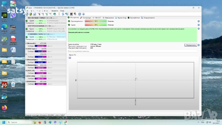Select the I: [HGST_Data] partition row
This screenshot has height=125, width=222.
pos(45,77)
